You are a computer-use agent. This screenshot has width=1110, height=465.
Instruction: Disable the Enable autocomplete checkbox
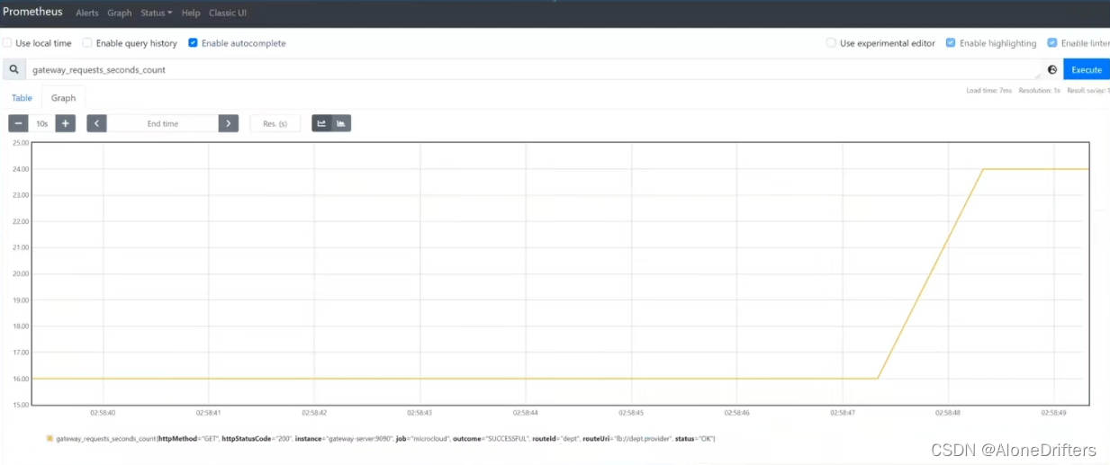(193, 43)
